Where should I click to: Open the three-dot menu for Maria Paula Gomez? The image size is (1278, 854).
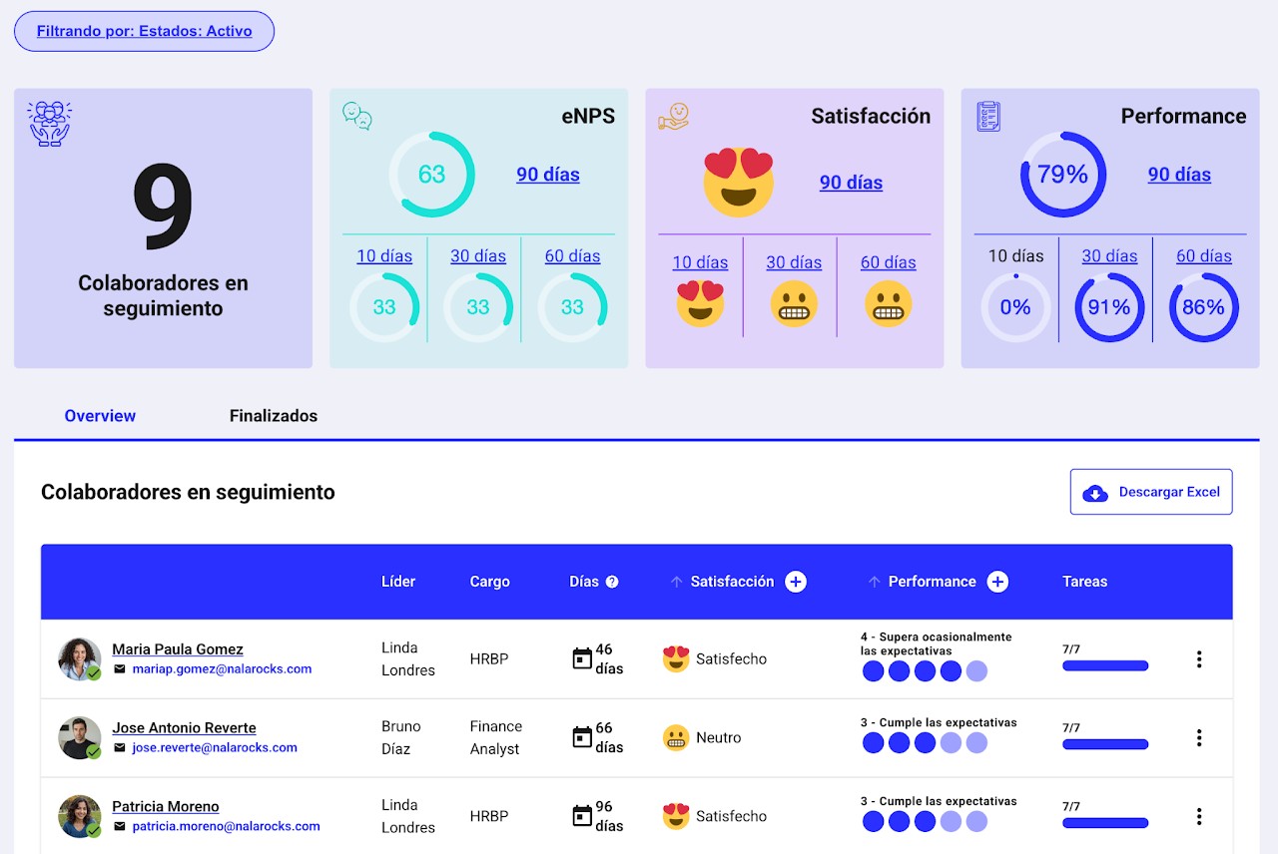click(x=1198, y=659)
